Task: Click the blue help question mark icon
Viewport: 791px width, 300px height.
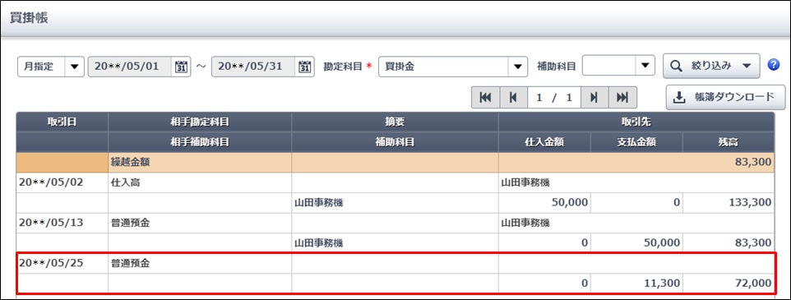Action: (x=774, y=66)
